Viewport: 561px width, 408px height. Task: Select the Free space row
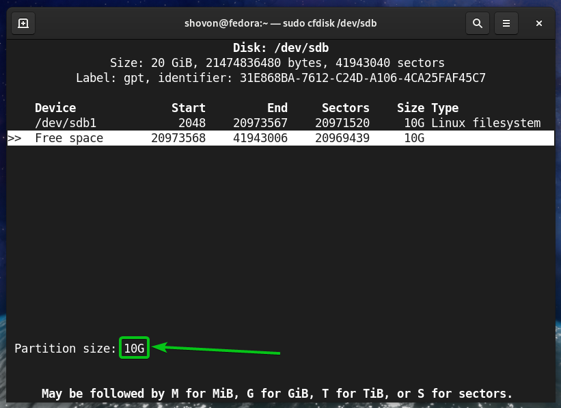click(281, 138)
